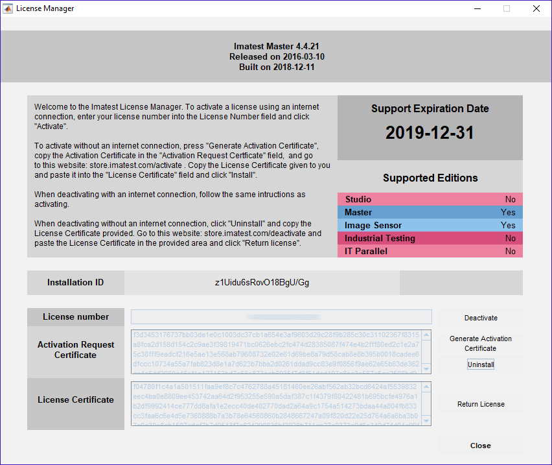Click the MATLAB icon in title bar
Image resolution: width=552 pixels, height=465 pixels.
8,8
